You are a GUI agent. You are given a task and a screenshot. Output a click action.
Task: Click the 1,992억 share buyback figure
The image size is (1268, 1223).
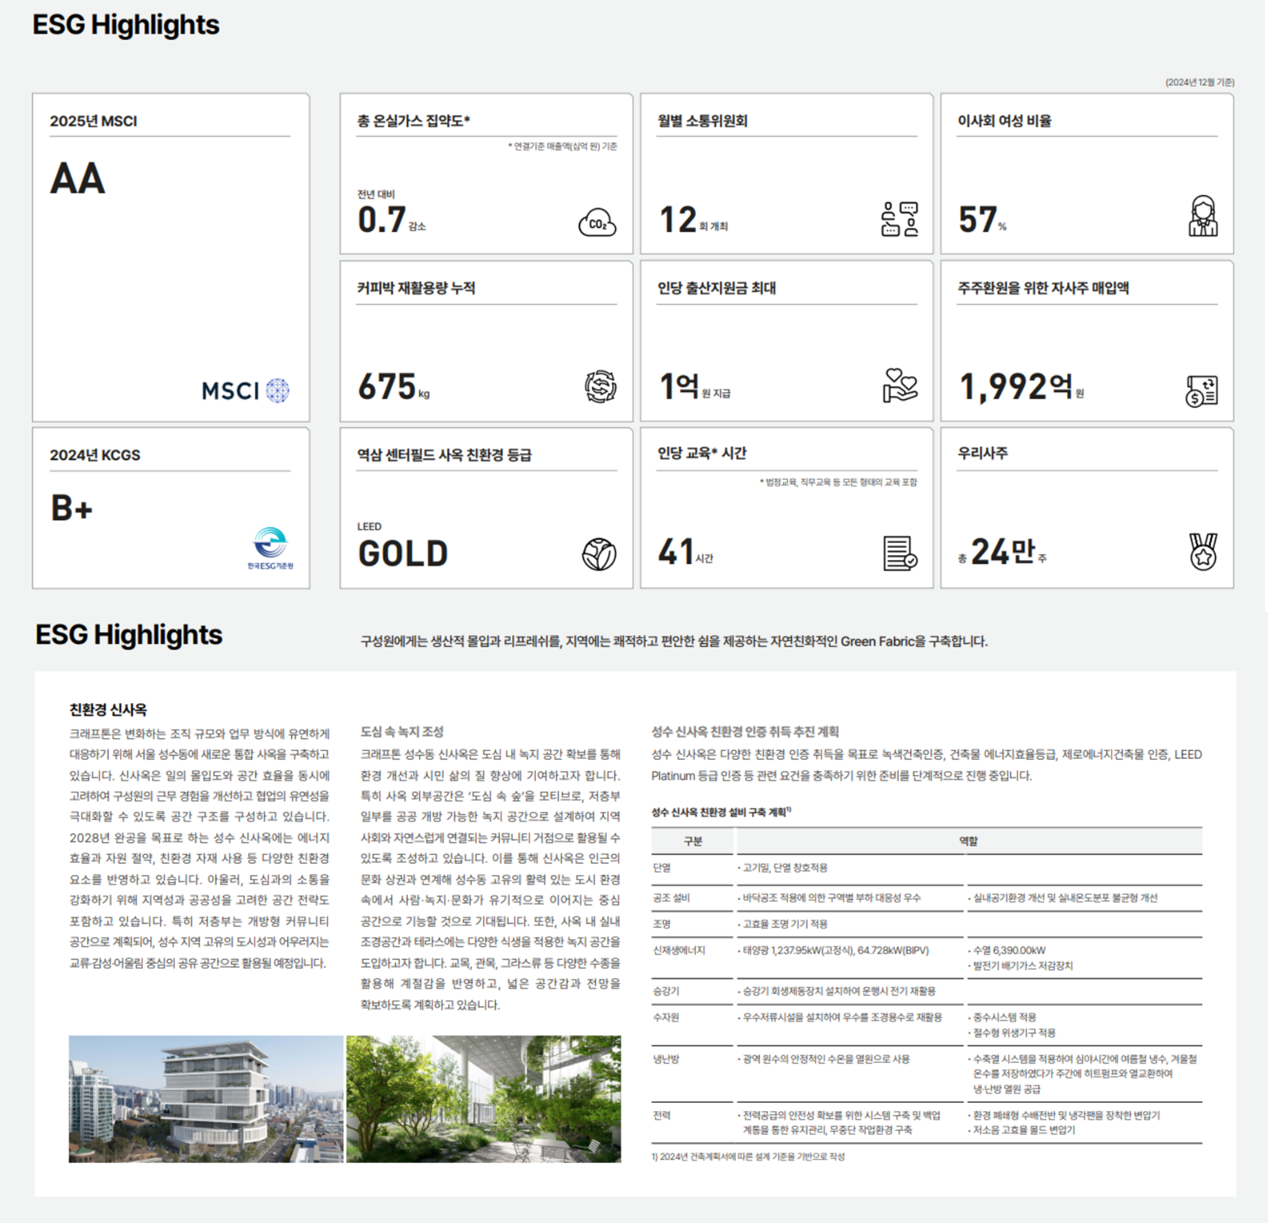pos(1016,387)
